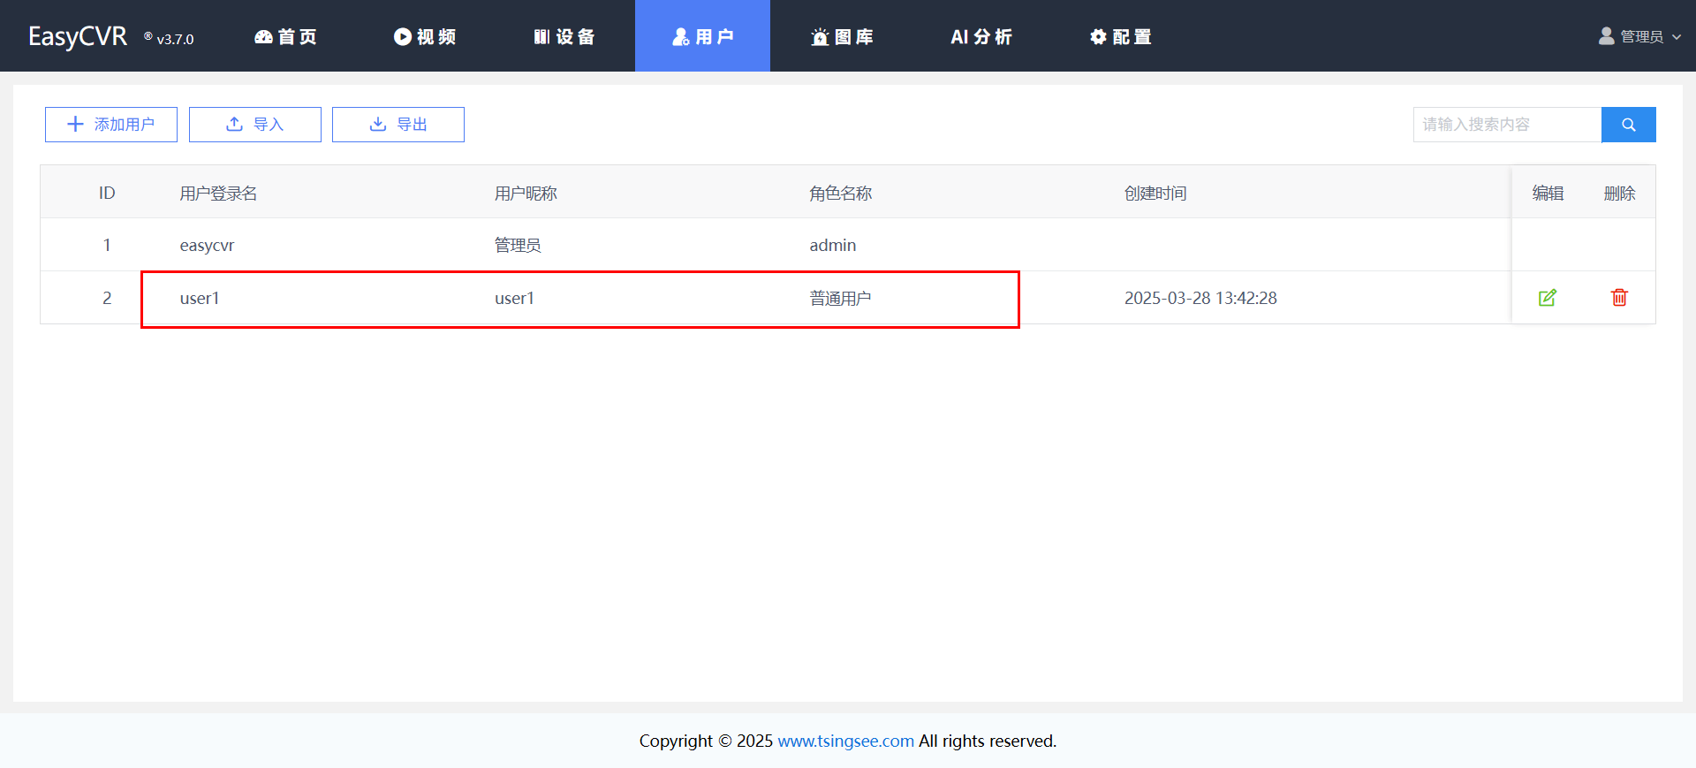This screenshot has width=1696, height=768.
Task: Click the 导出 export button
Action: point(398,125)
